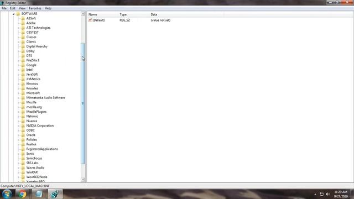Select the Khronos folder icon
The height and width of the screenshot is (199, 354).
[23, 83]
